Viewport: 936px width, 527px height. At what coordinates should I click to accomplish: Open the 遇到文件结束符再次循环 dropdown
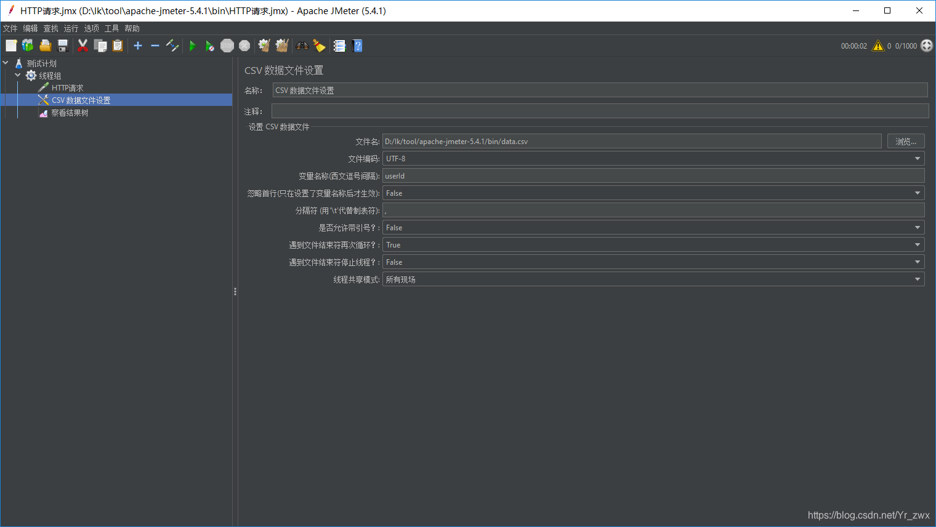point(917,244)
